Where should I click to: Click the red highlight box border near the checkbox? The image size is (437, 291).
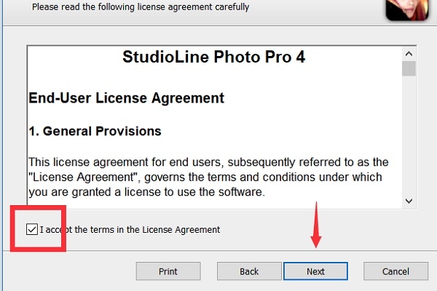pyautogui.click(x=13, y=229)
